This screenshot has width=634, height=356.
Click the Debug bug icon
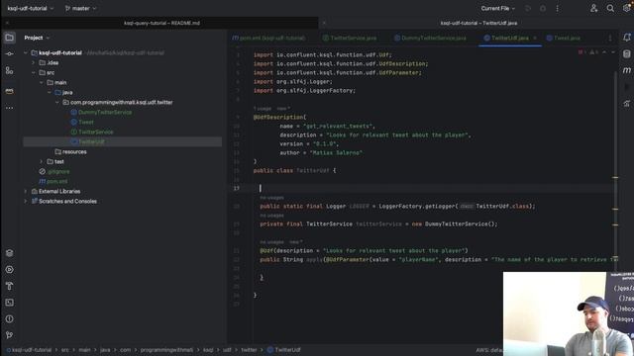tap(543, 9)
